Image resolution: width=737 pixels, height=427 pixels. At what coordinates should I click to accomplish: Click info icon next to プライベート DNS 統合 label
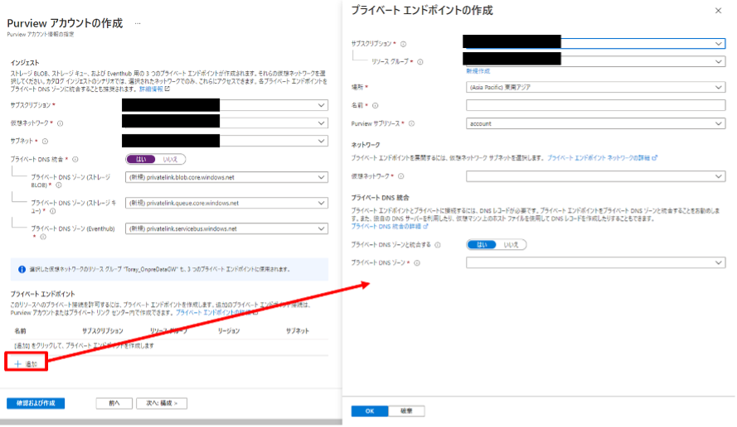click(x=75, y=160)
